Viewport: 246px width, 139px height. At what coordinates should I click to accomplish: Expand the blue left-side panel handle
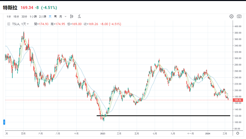tap(4, 122)
